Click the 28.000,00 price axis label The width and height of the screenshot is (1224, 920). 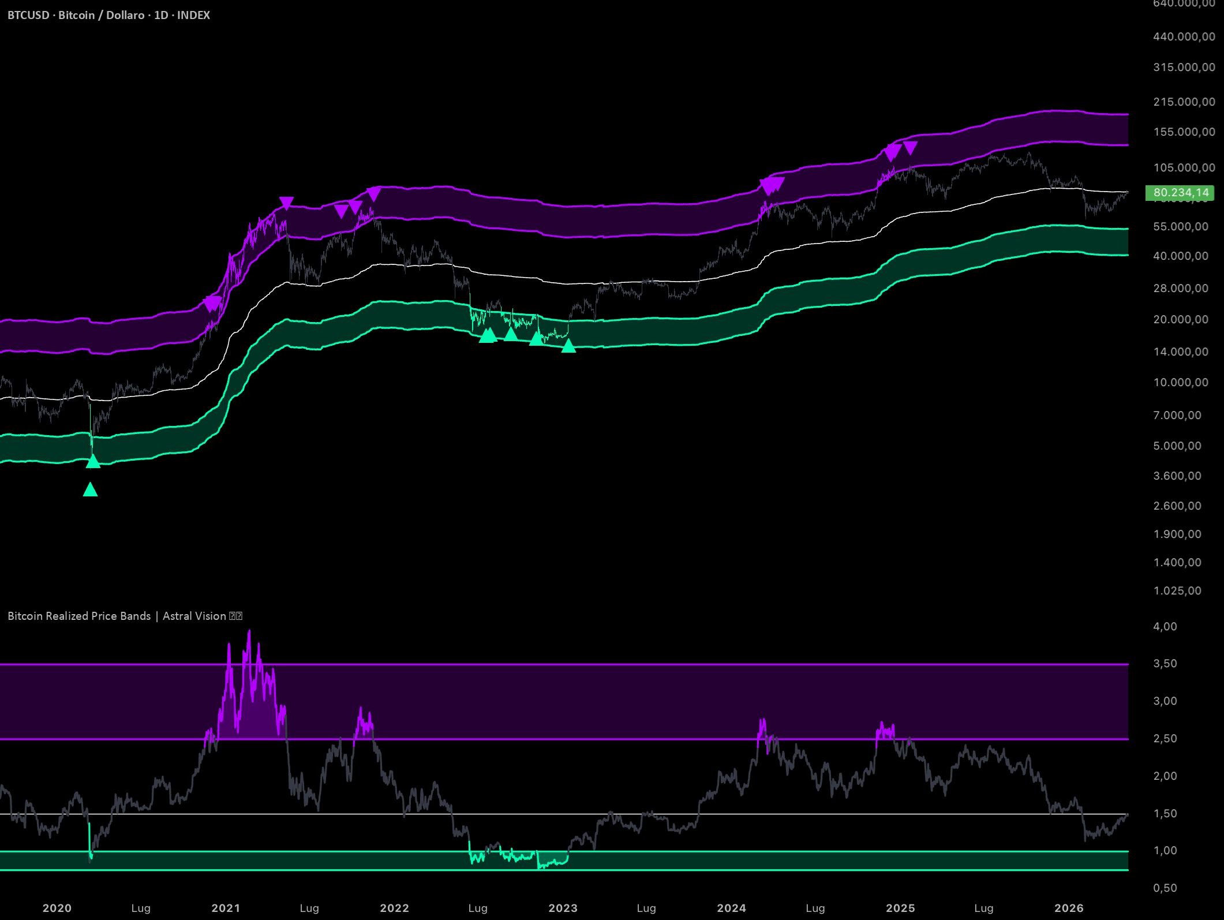click(1181, 288)
